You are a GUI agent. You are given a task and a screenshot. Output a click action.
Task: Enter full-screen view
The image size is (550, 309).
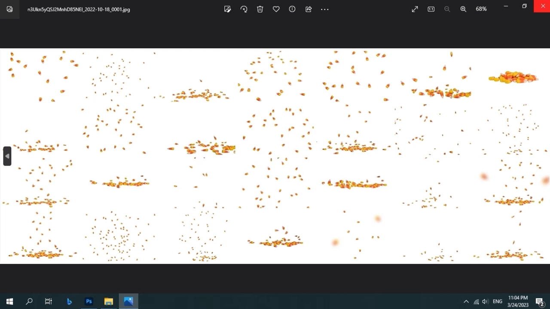coord(415,9)
